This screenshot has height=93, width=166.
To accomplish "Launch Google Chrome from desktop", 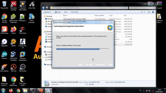I will point(4,18).
